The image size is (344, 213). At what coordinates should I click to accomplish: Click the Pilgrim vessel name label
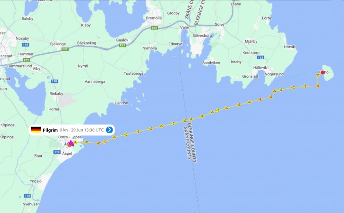(50, 130)
